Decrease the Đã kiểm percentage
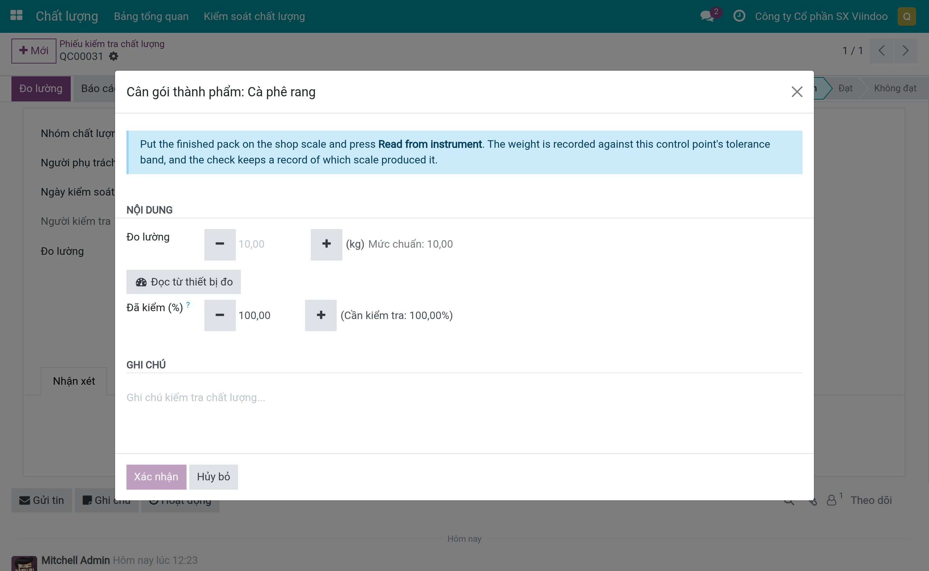This screenshot has height=571, width=929. [x=220, y=315]
